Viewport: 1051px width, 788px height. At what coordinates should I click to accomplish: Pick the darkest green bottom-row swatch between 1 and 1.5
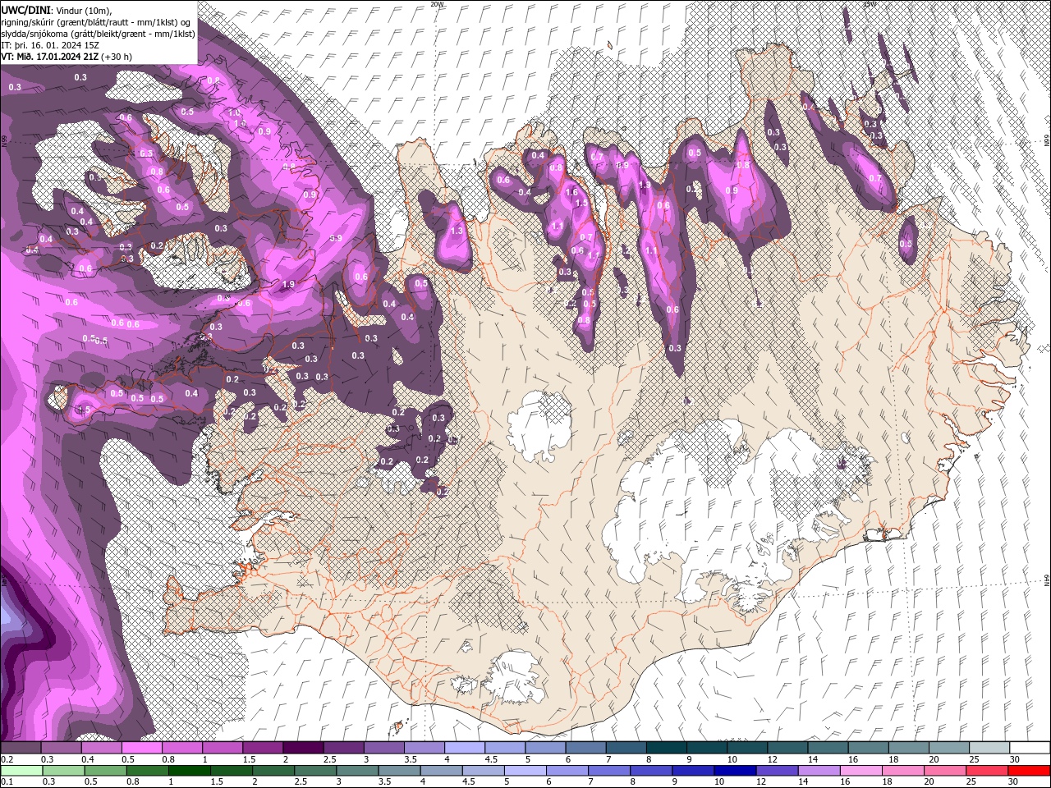pyautogui.click(x=191, y=771)
